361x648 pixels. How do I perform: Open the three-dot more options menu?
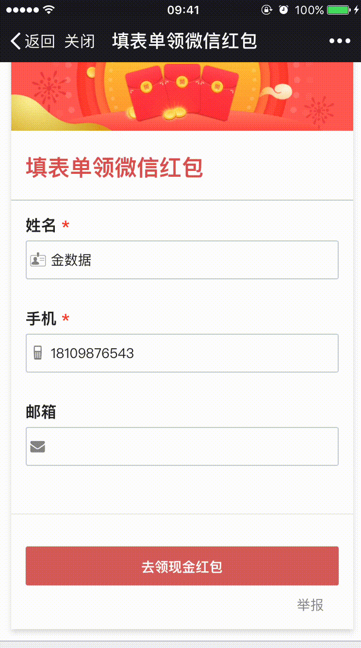(x=340, y=41)
